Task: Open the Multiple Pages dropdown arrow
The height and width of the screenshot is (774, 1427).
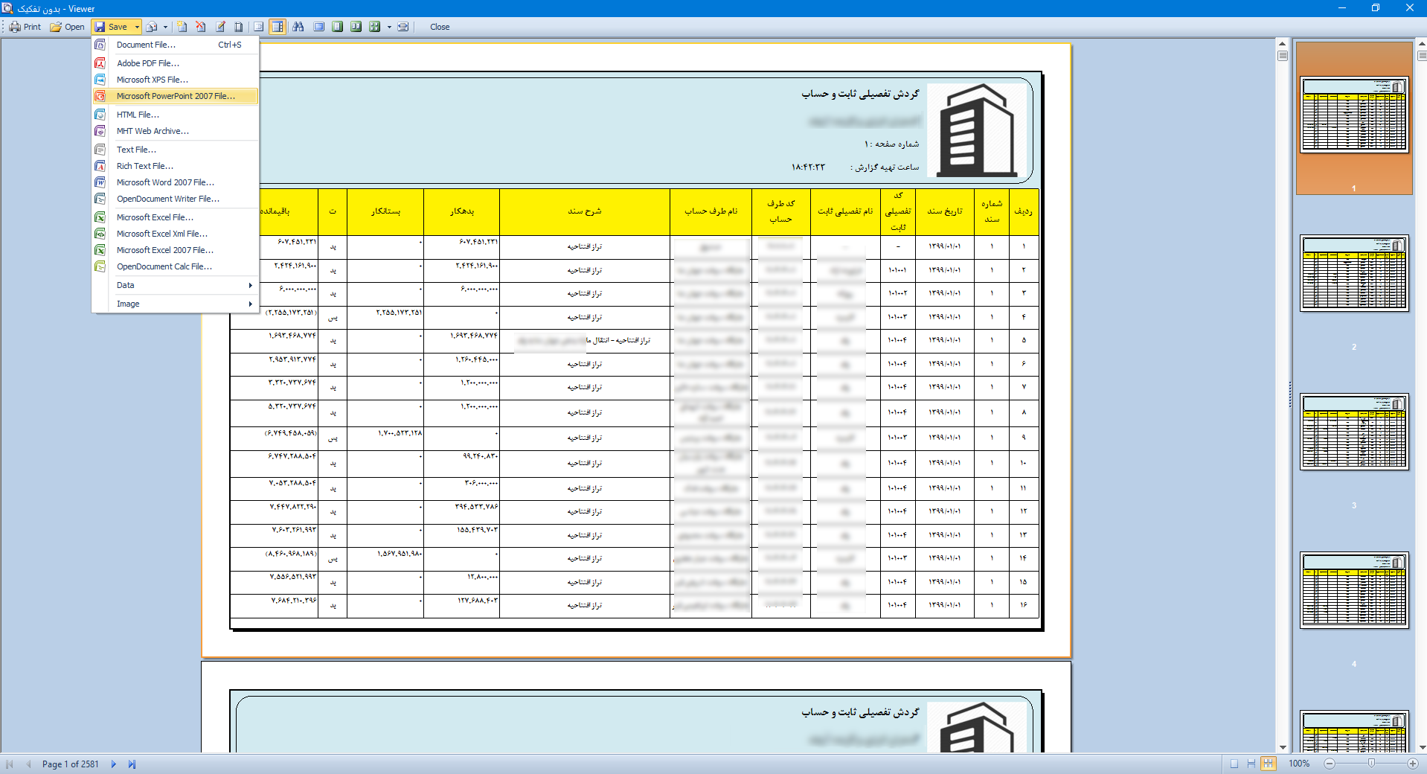Action: point(389,27)
